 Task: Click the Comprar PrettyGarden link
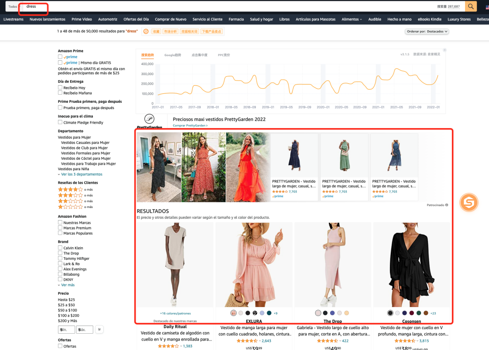pos(190,125)
